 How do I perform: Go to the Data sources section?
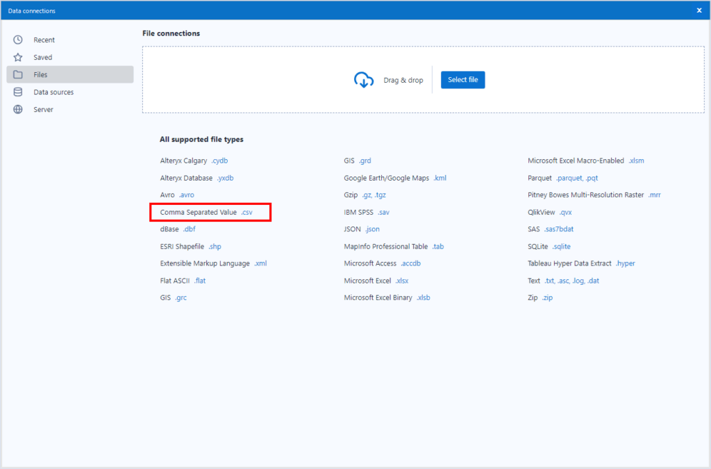53,92
